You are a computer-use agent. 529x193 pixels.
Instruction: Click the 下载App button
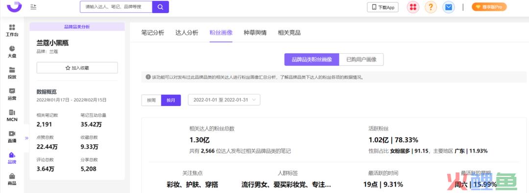[x=383, y=7]
